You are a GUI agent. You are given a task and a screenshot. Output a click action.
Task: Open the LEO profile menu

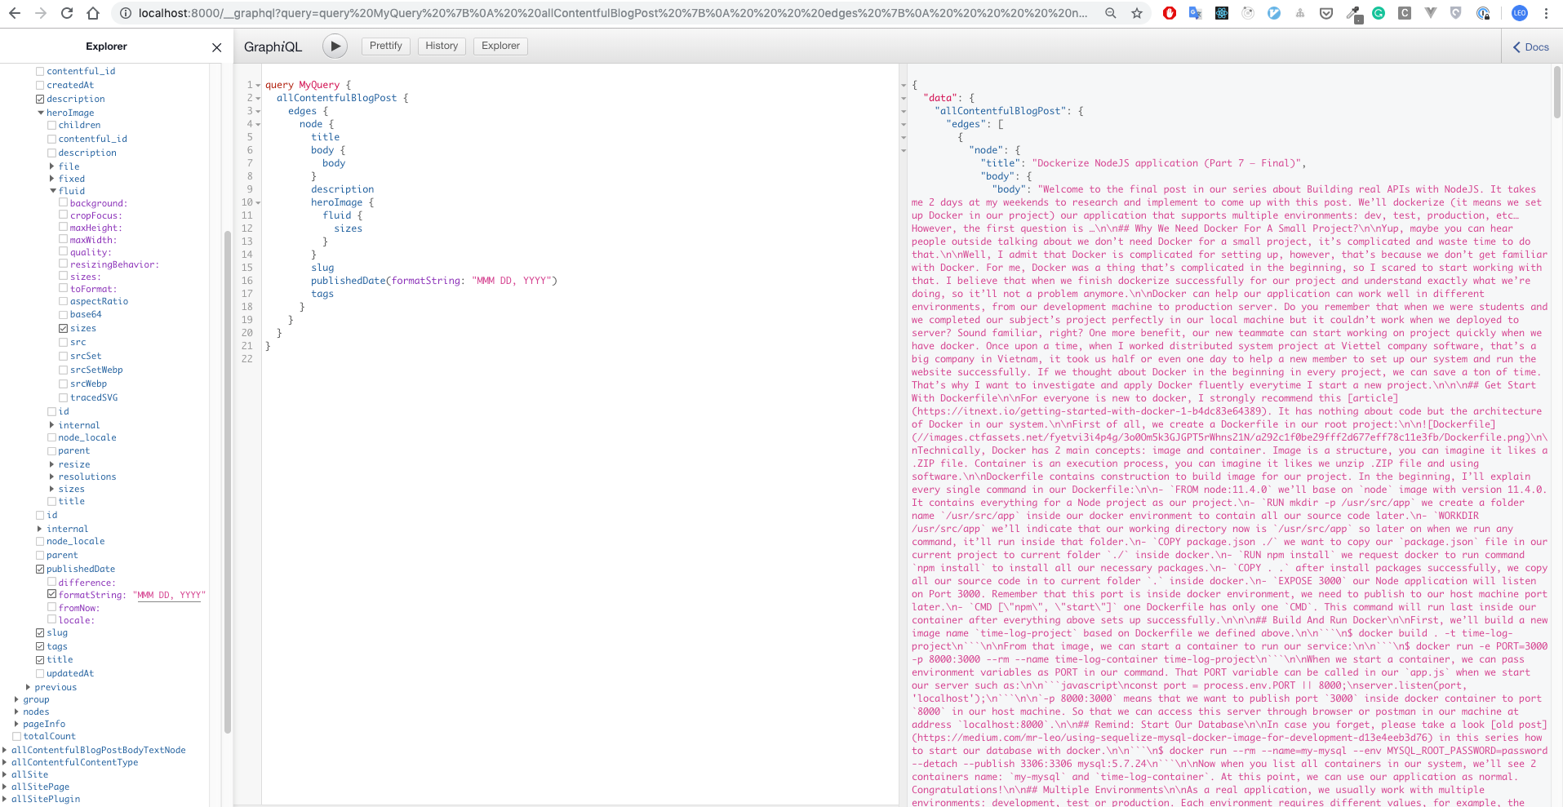click(1518, 13)
